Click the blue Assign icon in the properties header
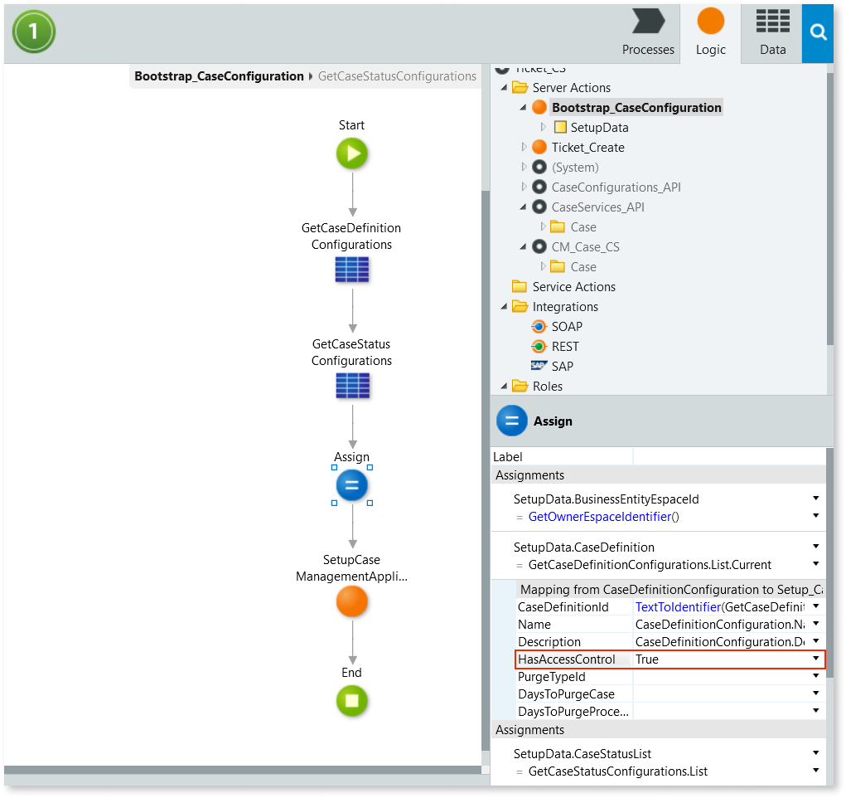This screenshot has width=846, height=798. (511, 421)
